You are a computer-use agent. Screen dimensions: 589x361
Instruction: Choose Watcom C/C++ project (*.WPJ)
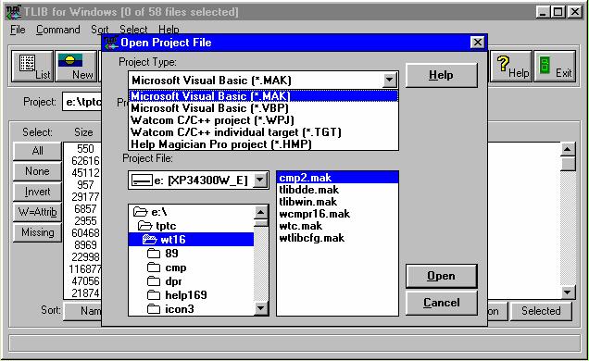coord(263,120)
